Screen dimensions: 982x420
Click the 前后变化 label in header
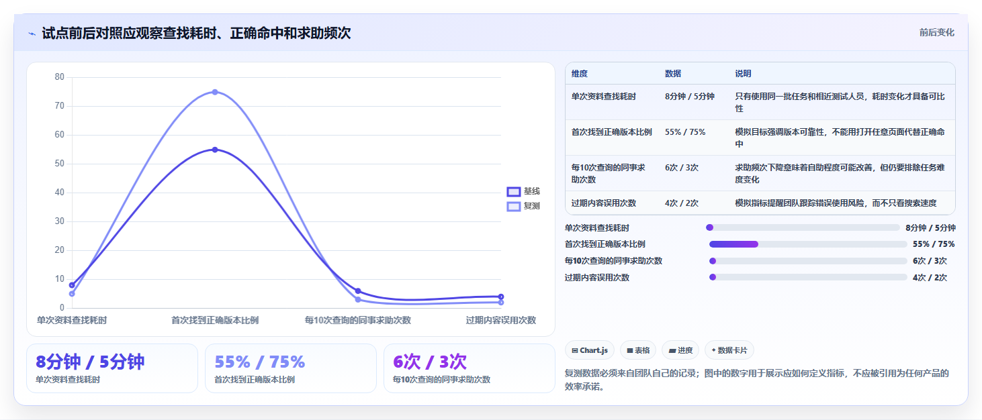coord(937,32)
